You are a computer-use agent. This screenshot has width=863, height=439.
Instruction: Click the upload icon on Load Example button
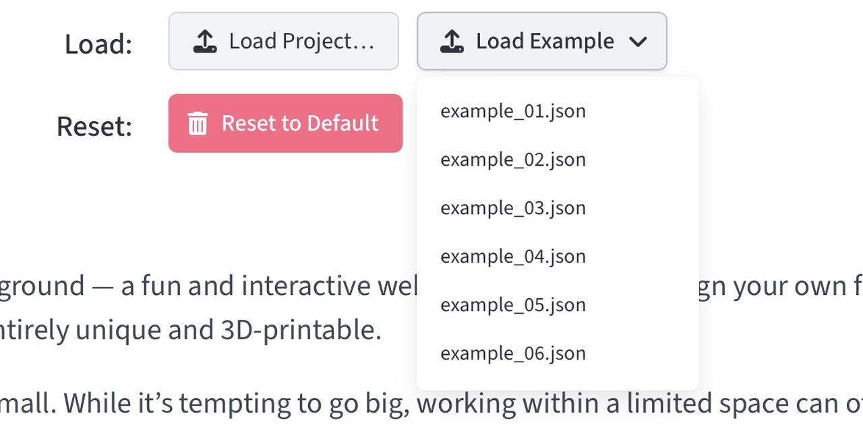tap(452, 42)
